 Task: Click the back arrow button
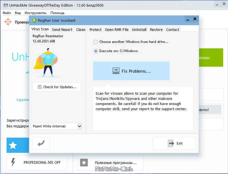(41, 143)
